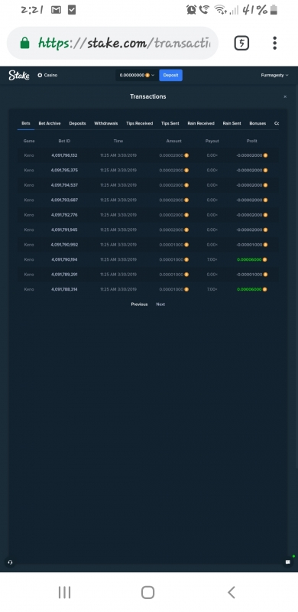Tap the Android home button

(x=147, y=592)
